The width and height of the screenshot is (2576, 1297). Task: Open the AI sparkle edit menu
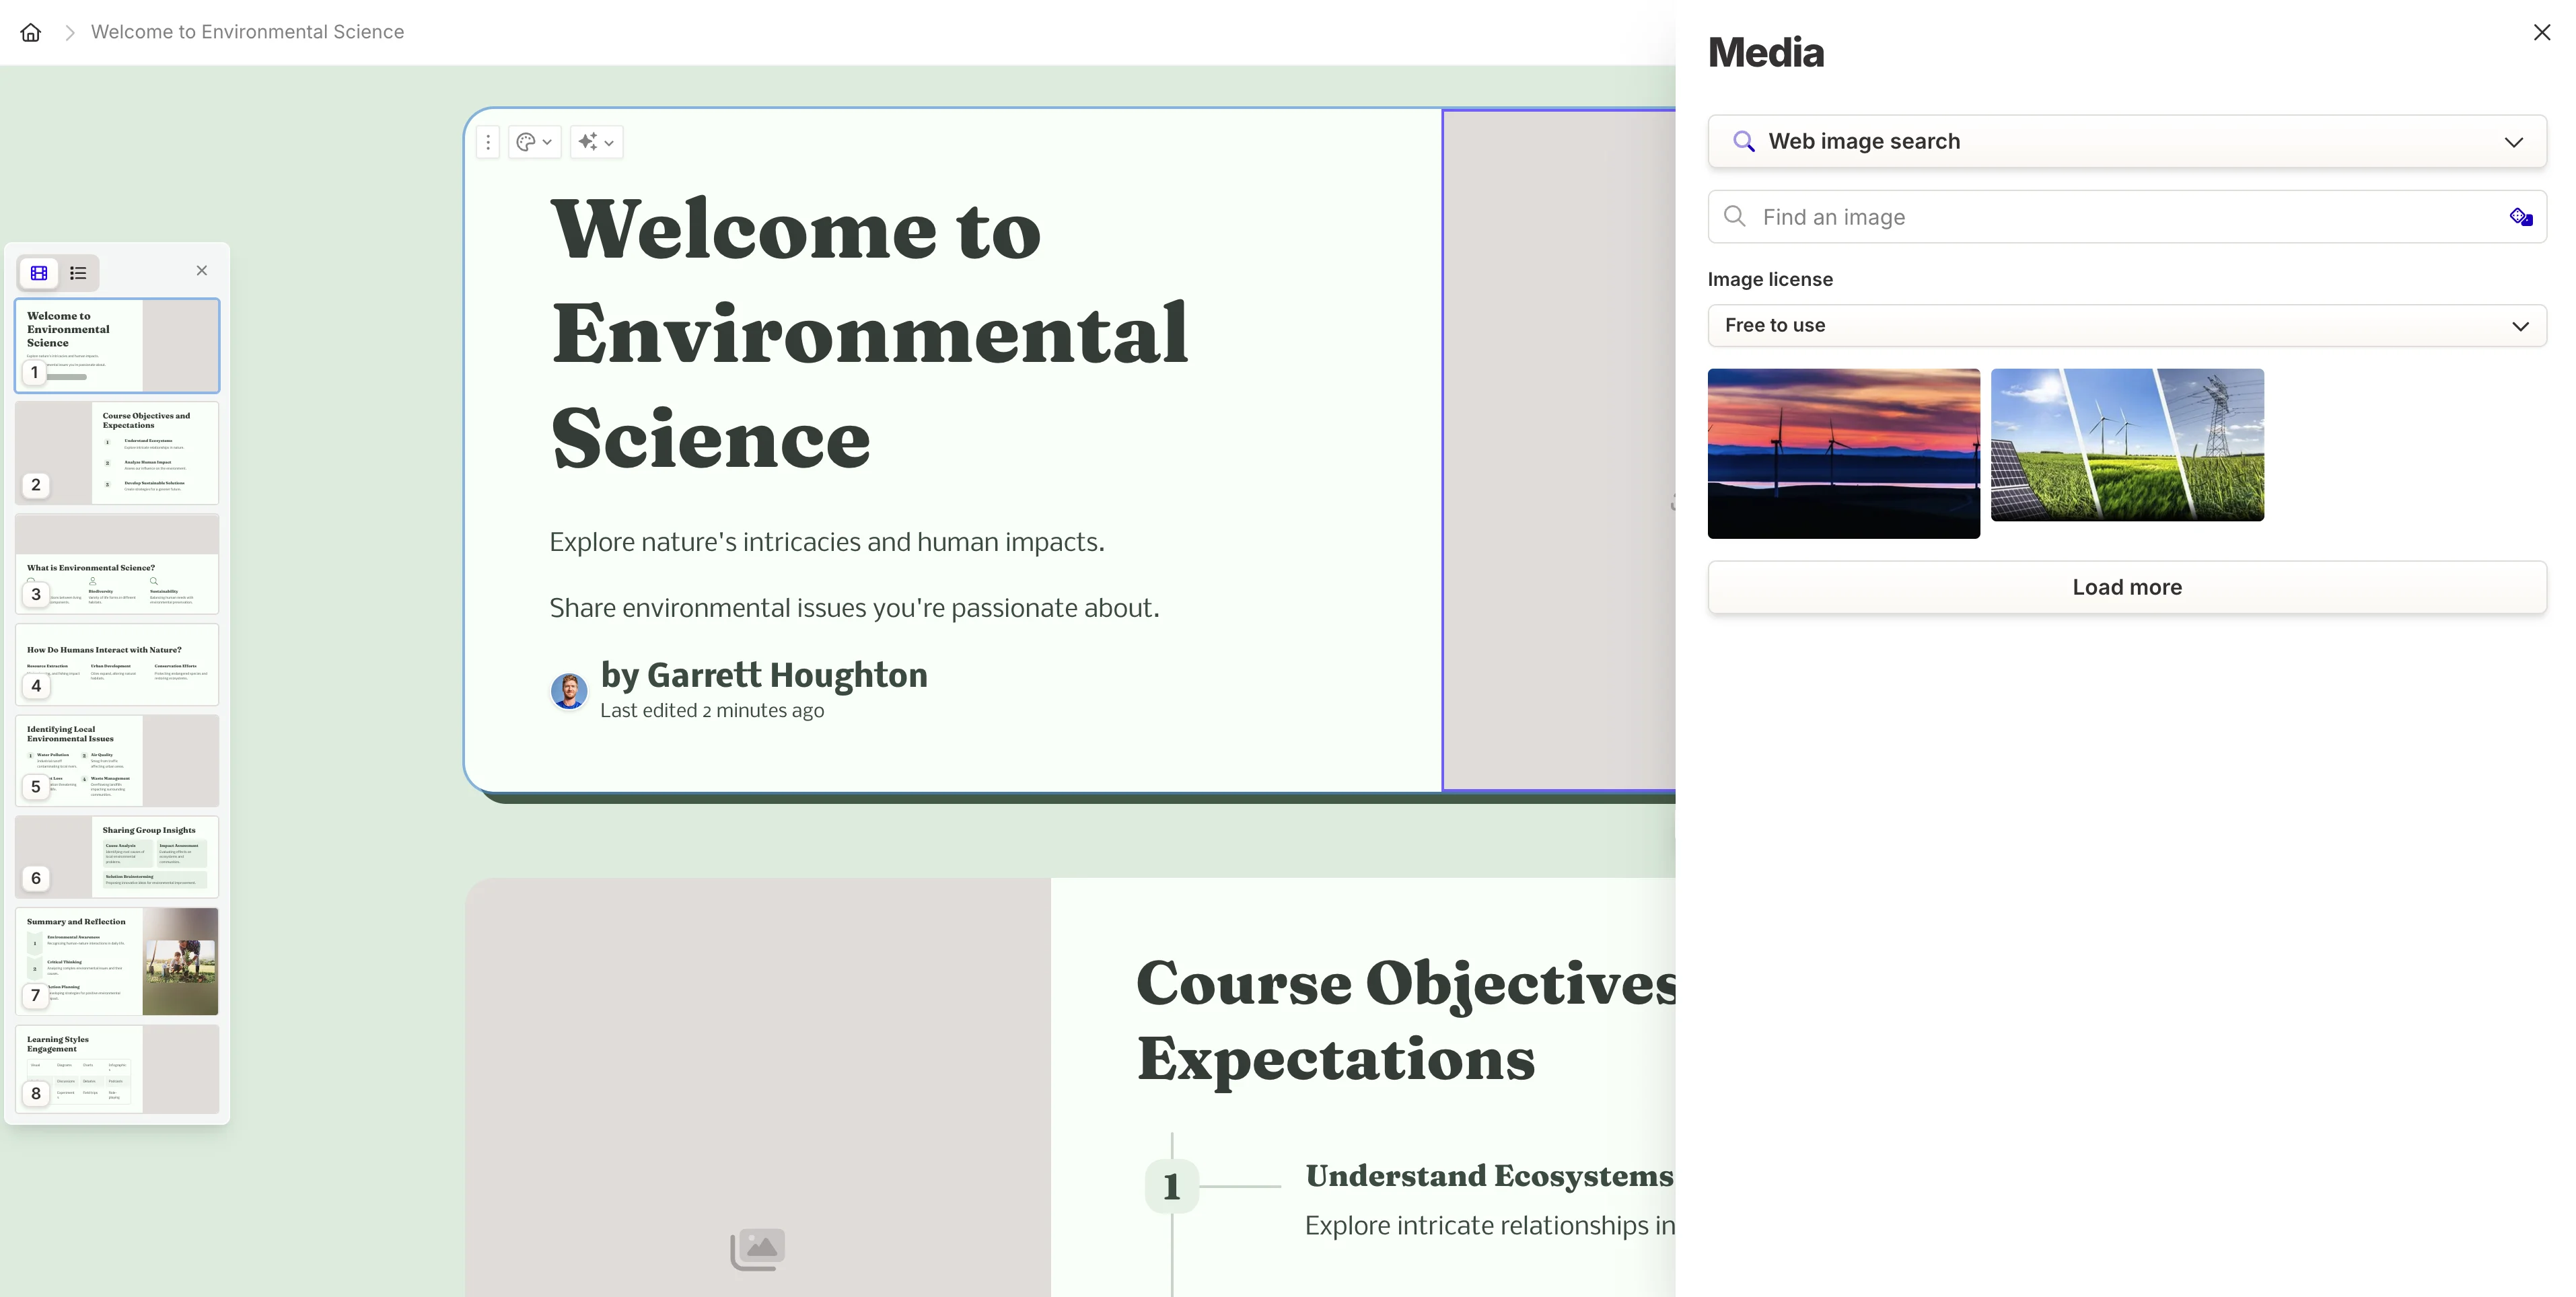[x=596, y=142]
